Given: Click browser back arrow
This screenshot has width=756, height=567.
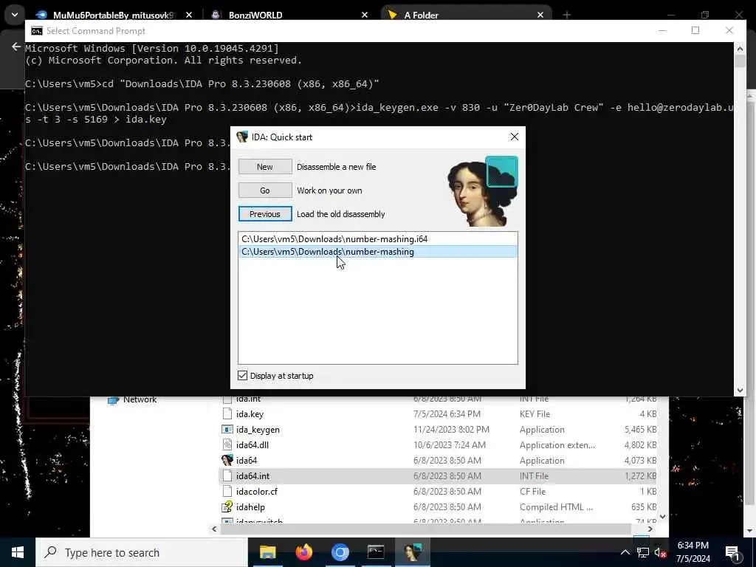Looking at the screenshot, I should pos(16,47).
